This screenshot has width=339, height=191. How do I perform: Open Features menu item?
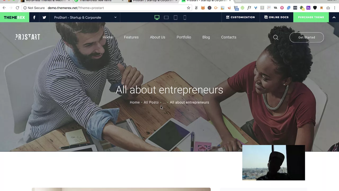131,37
